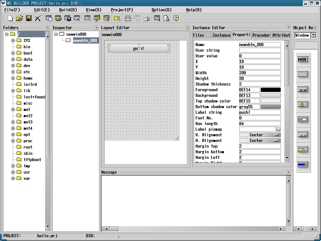Open the Option(O) menu
The image size is (321, 241).
(x=162, y=10)
